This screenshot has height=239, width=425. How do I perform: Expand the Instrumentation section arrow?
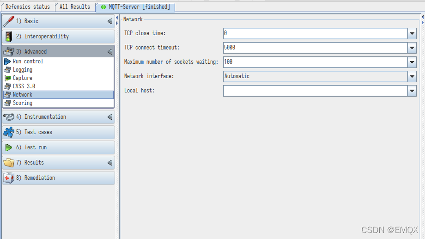coord(109,117)
